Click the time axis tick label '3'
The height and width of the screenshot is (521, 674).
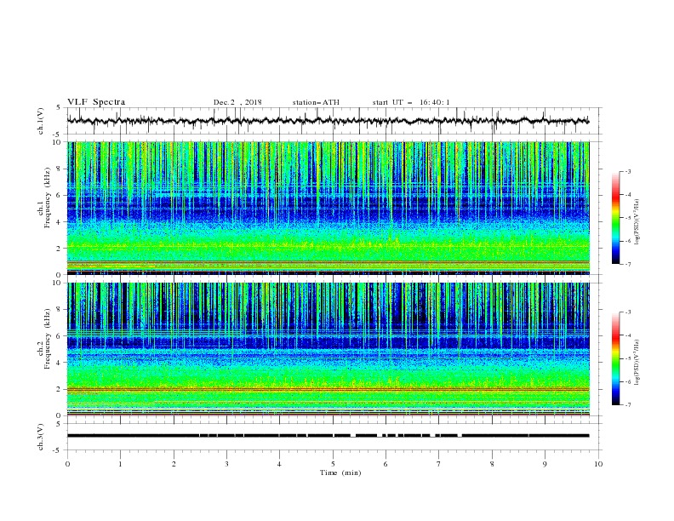[x=227, y=464]
